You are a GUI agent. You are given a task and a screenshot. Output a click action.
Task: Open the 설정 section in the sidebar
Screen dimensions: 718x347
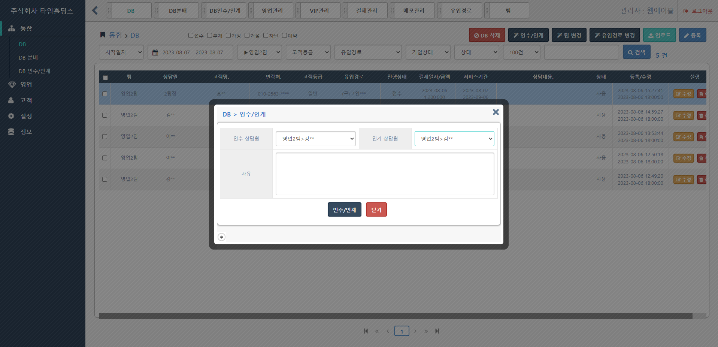tap(25, 116)
